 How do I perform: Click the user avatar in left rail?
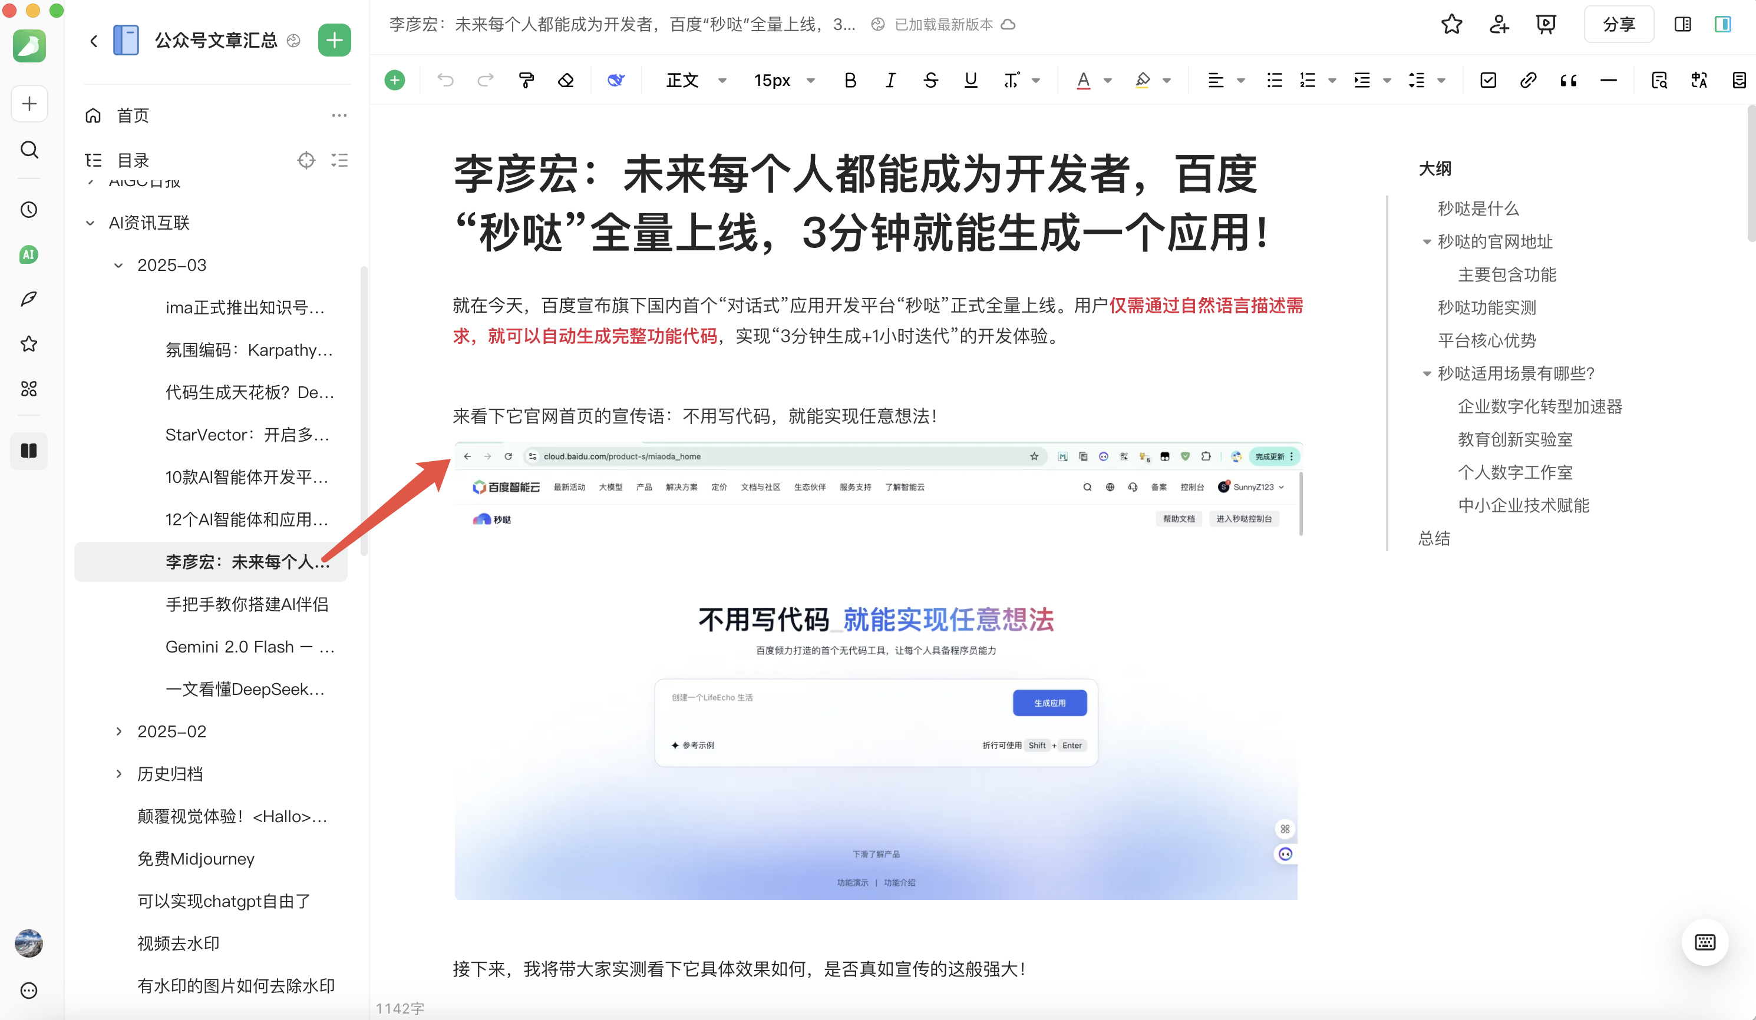click(28, 943)
